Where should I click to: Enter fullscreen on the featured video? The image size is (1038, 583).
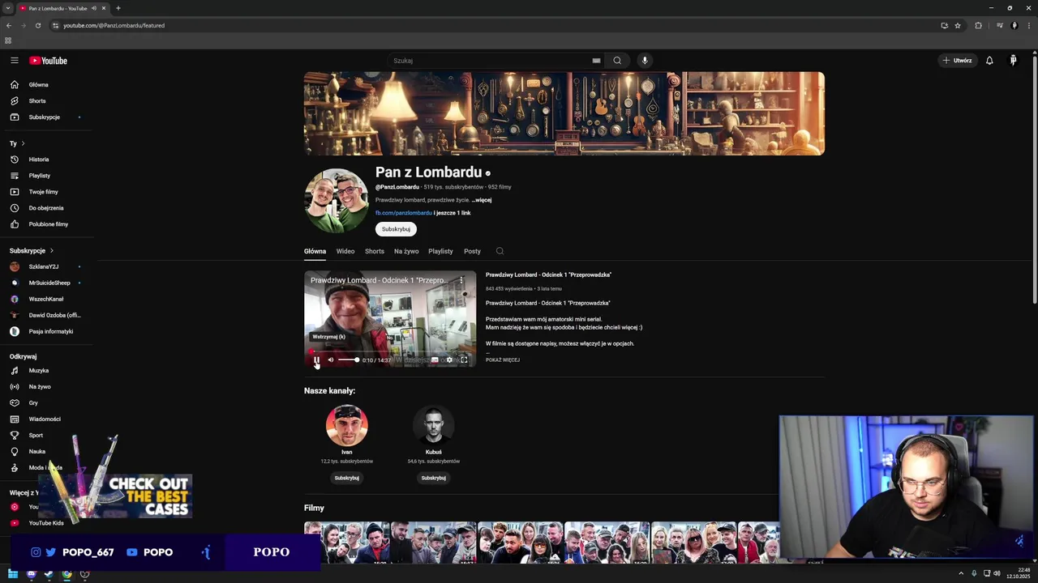[464, 360]
